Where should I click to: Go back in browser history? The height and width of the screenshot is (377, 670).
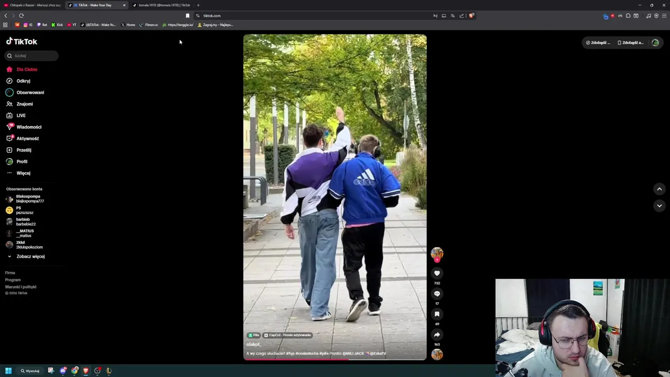coord(6,16)
